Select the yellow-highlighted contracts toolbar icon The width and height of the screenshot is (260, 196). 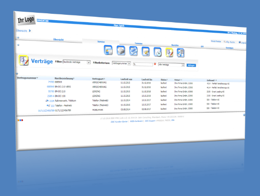pyautogui.click(x=169, y=53)
